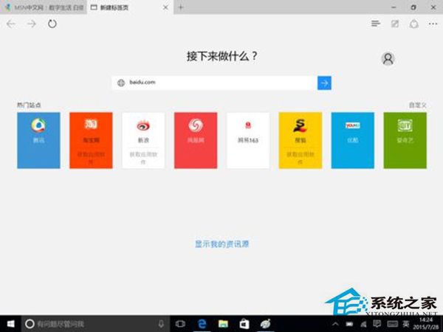
Task: Click 获取应用软件 under the Taobao tile
Action: (91, 158)
